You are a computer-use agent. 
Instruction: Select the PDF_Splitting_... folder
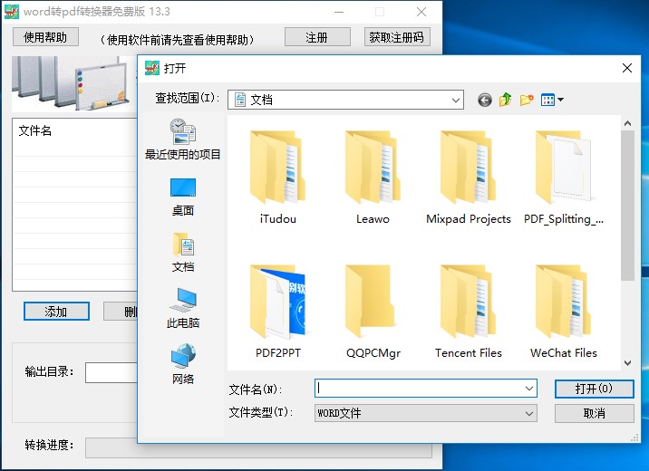pyautogui.click(x=563, y=178)
